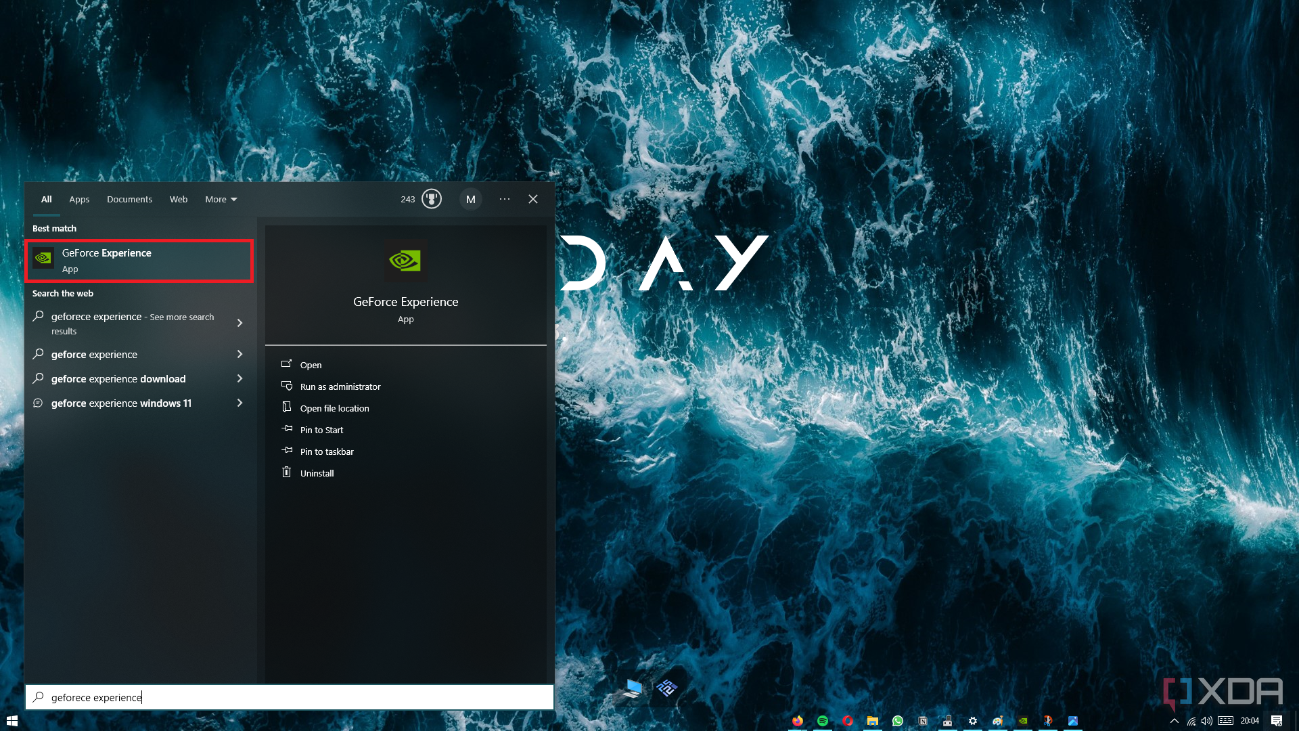Switch to the Apps search tab
The image size is (1299, 731).
79,199
